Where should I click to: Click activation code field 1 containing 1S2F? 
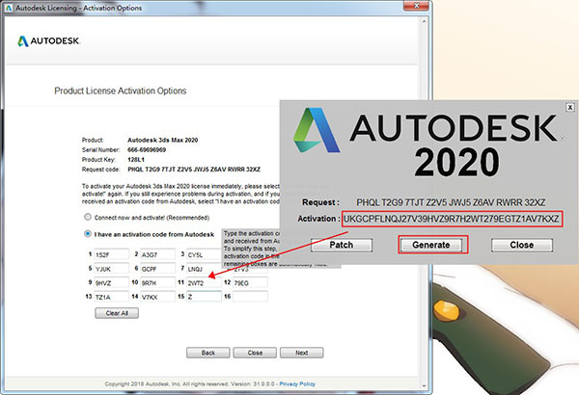pyautogui.click(x=111, y=255)
